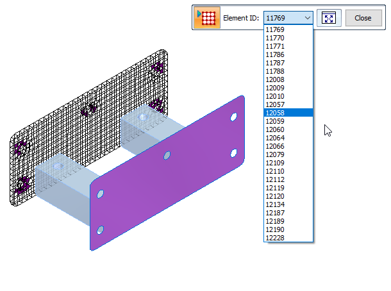Select element ID 11788
The width and height of the screenshot is (391, 291).
click(288, 71)
